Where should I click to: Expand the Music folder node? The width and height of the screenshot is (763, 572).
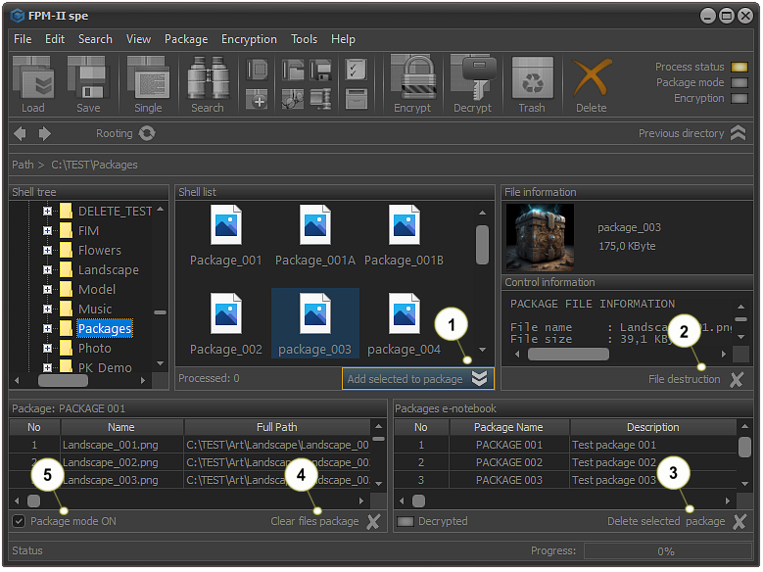47,310
